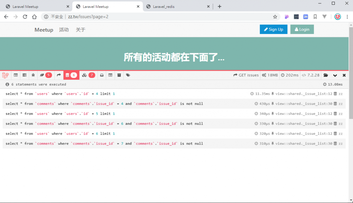Select the comments issue_id = 6 query row

[174, 124]
